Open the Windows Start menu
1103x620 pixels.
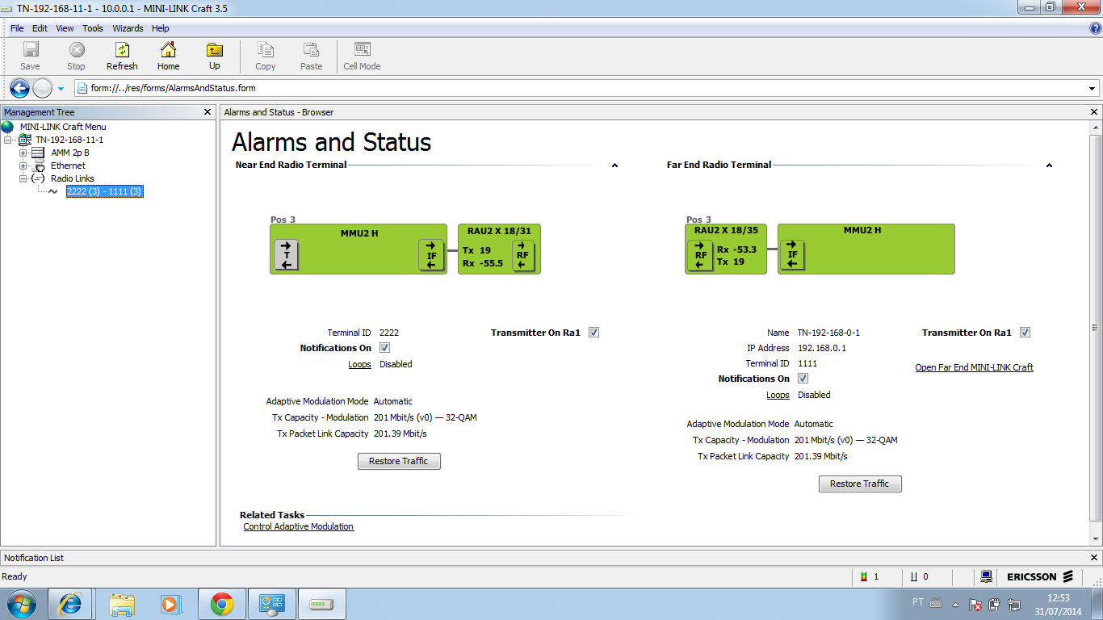tap(21, 603)
